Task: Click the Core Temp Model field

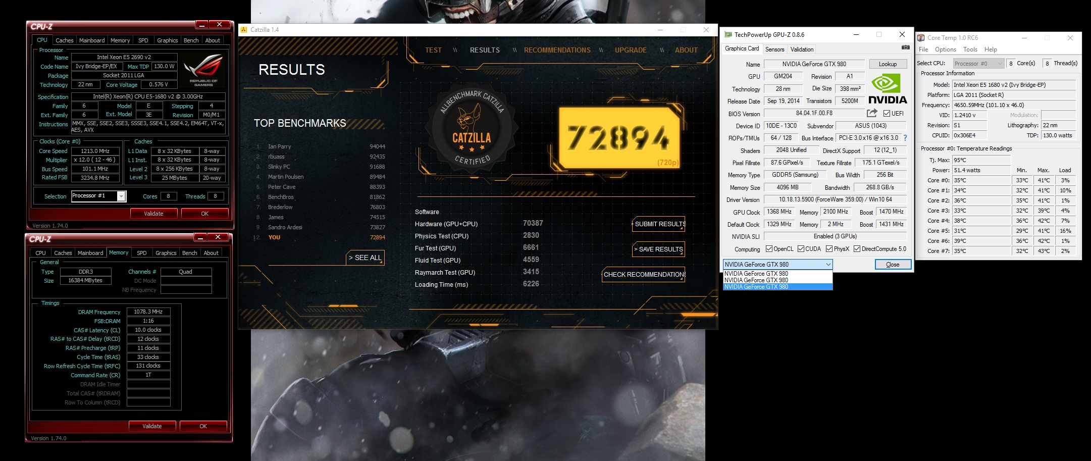Action: [1014, 85]
